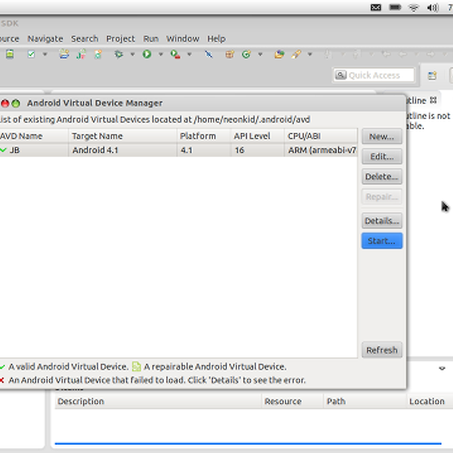Click the green Run toolbar icon
Viewport: 453px width, 453px height.
(146, 54)
